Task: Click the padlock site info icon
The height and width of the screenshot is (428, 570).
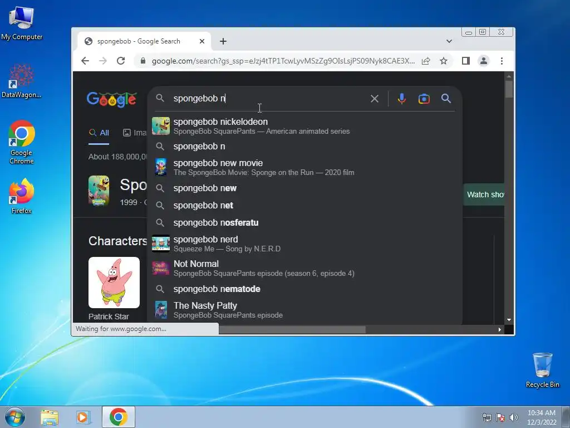Action: pos(143,61)
